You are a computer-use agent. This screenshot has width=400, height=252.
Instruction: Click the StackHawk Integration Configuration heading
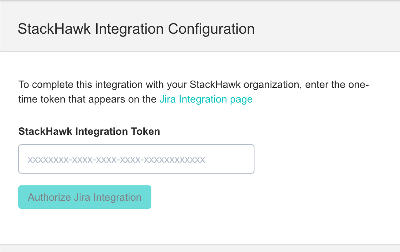click(136, 29)
